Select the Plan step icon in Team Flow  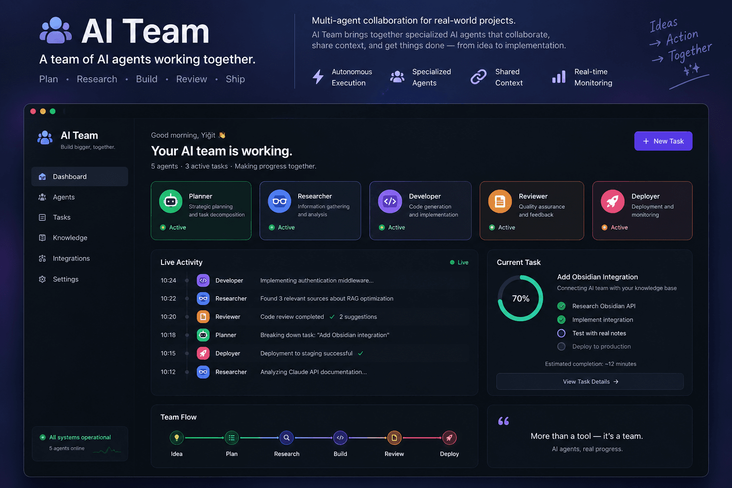pos(232,437)
